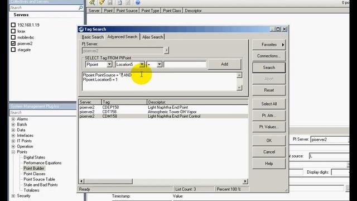Tick the stargate server checkbox
The width and height of the screenshot is (357, 201).
coord(13,50)
